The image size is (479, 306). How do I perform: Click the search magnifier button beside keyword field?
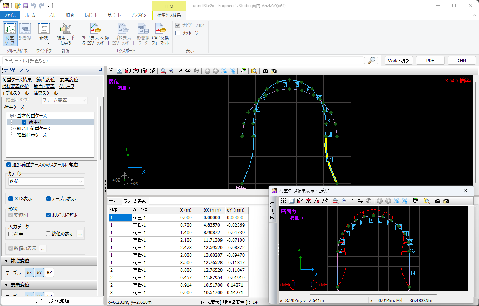[371, 60]
